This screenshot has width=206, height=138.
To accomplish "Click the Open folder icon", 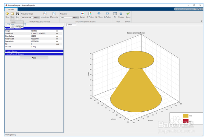I will (12, 14).
